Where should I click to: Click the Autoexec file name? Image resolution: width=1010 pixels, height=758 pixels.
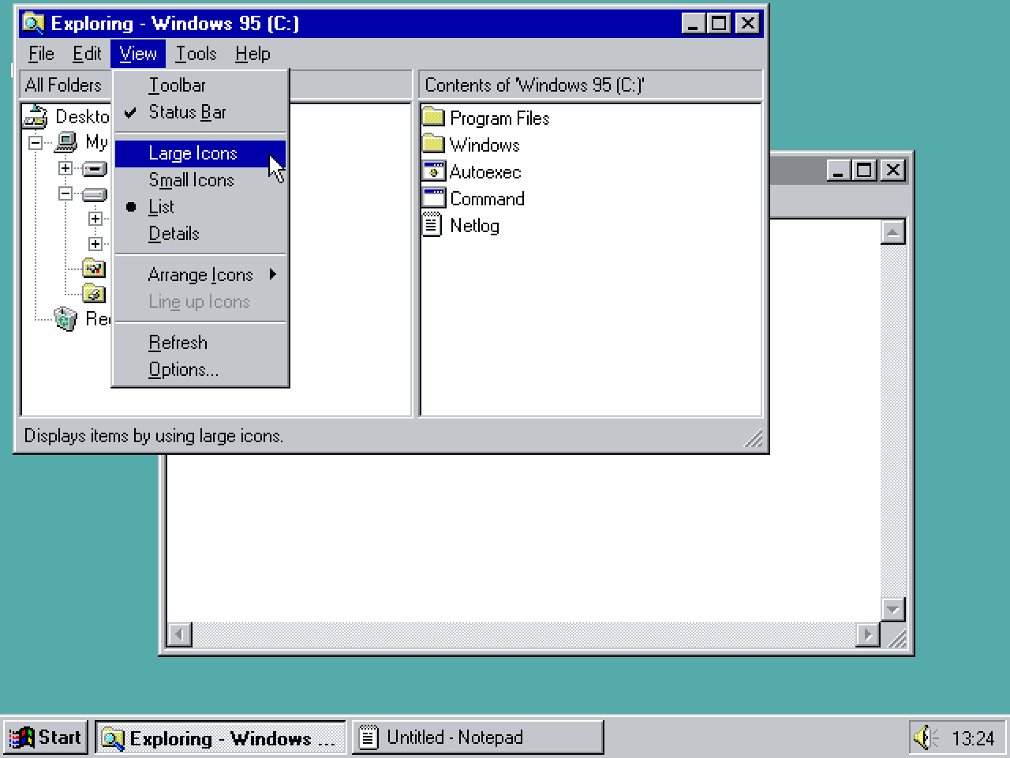point(485,171)
